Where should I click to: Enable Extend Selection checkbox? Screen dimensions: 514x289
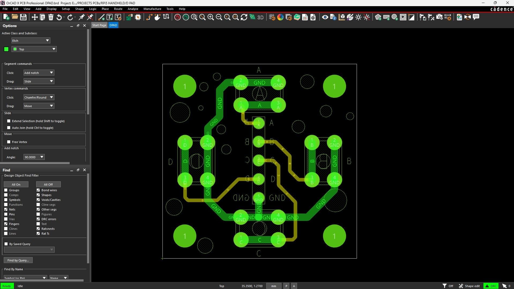[x=9, y=121]
